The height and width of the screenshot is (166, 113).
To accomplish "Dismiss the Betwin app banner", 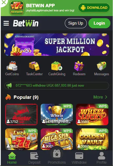I will coord(4,2).
